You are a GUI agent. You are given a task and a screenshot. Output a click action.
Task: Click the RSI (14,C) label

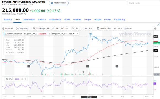pyautogui.click(x=9, y=79)
